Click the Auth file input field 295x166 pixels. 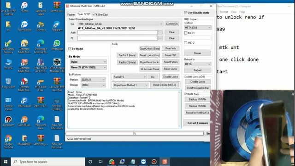[x=118, y=32]
